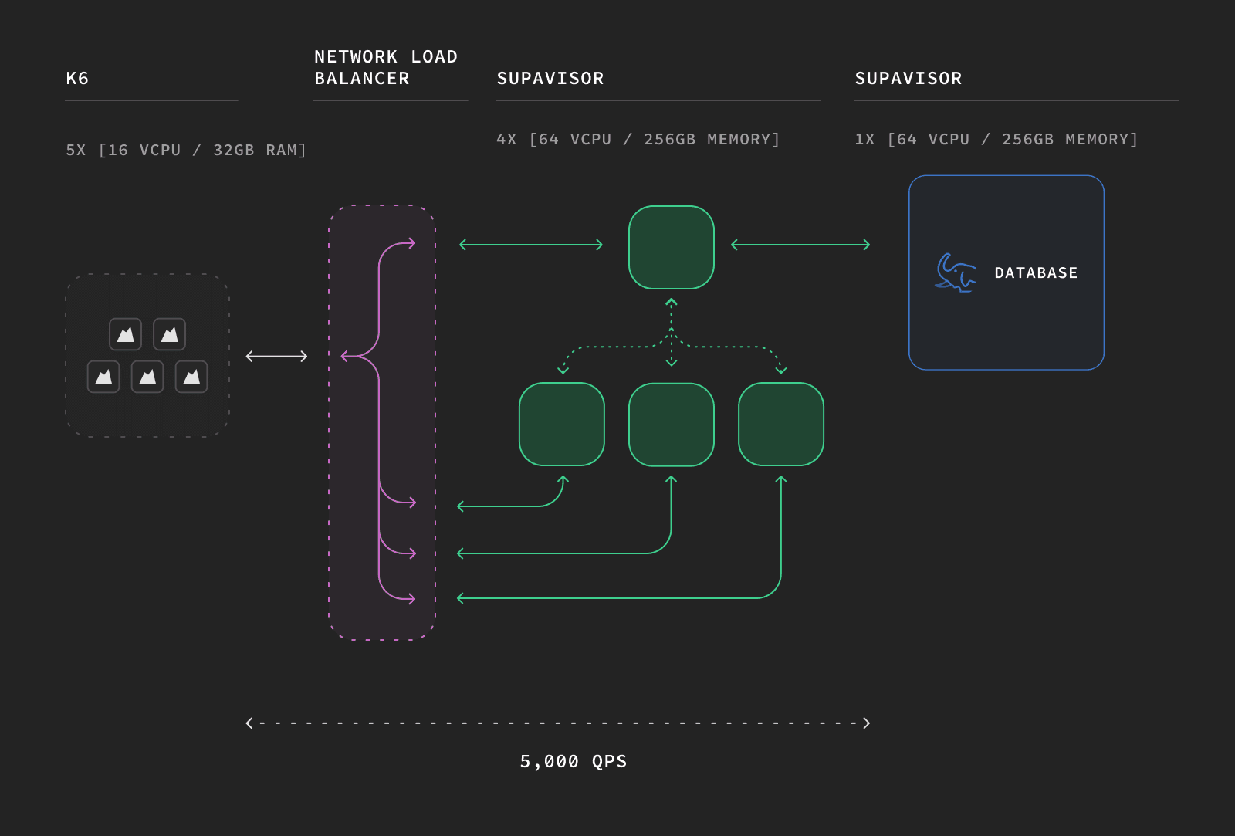
Task: Click the white double arrow beside K6 box
Action: click(x=276, y=356)
